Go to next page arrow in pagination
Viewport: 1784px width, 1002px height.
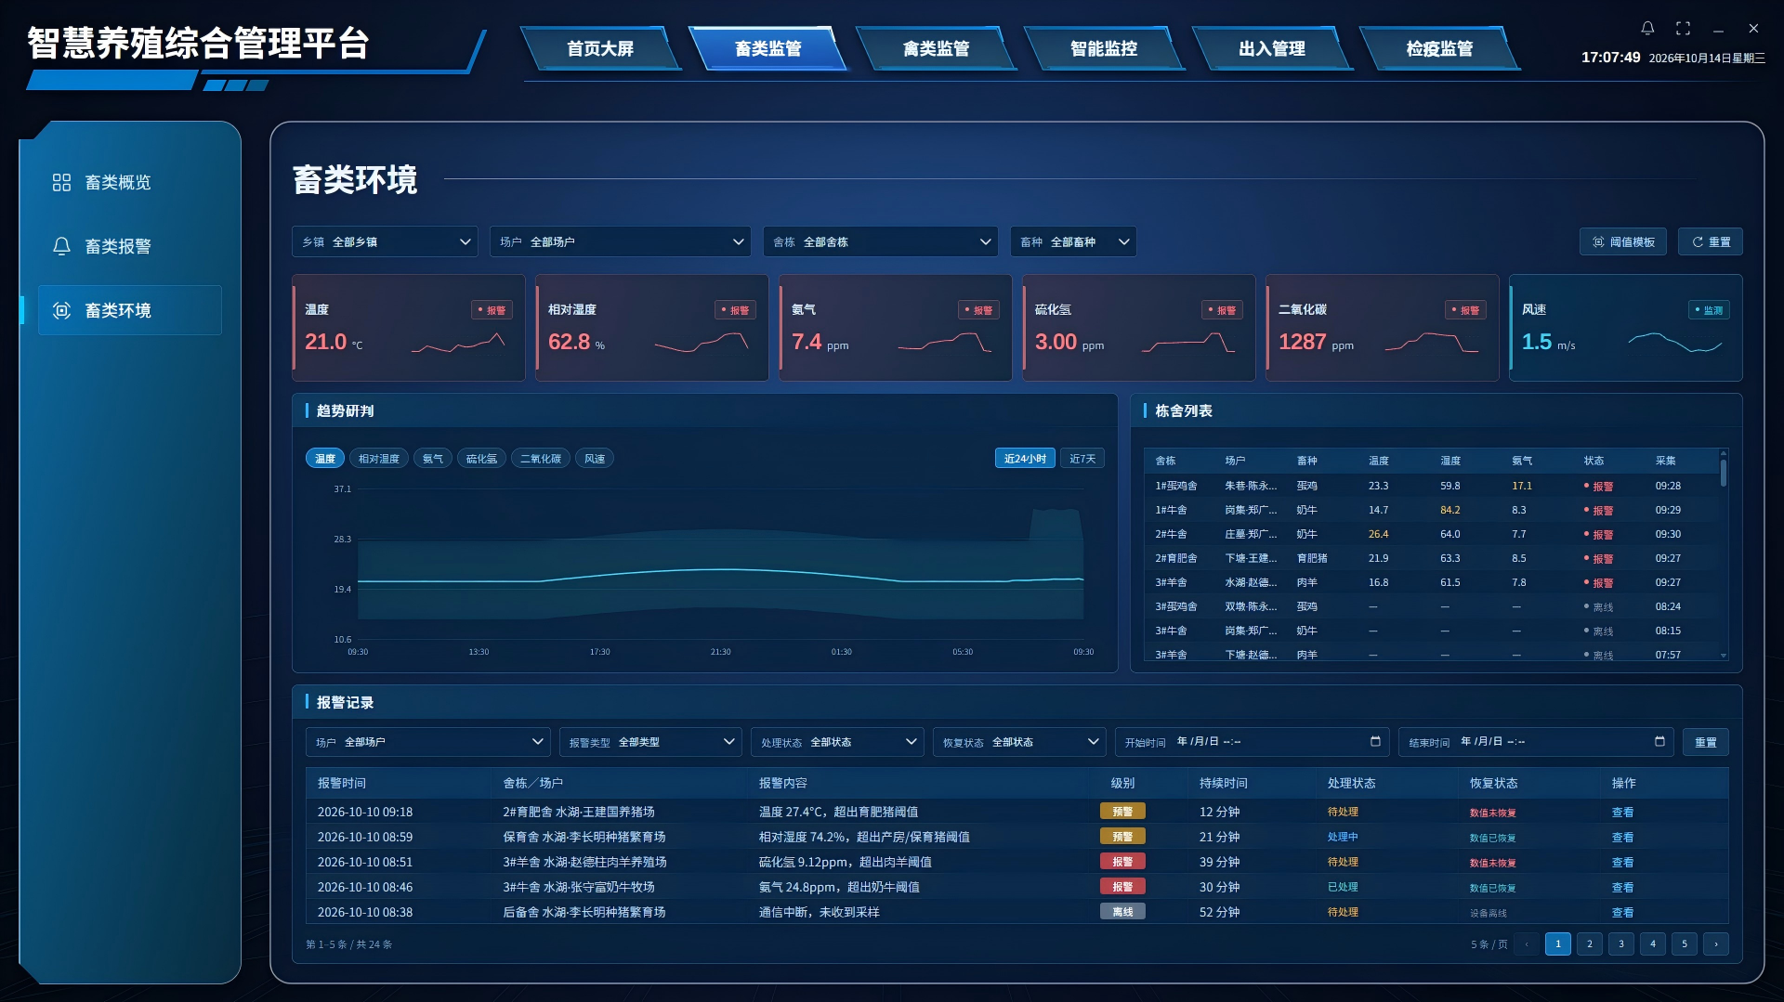coord(1716,943)
